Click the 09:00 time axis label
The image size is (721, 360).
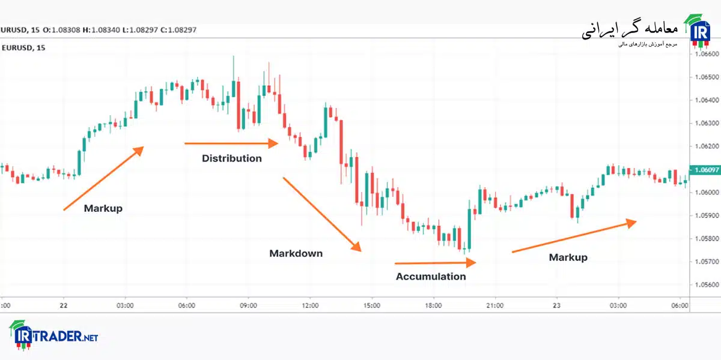[x=248, y=305]
